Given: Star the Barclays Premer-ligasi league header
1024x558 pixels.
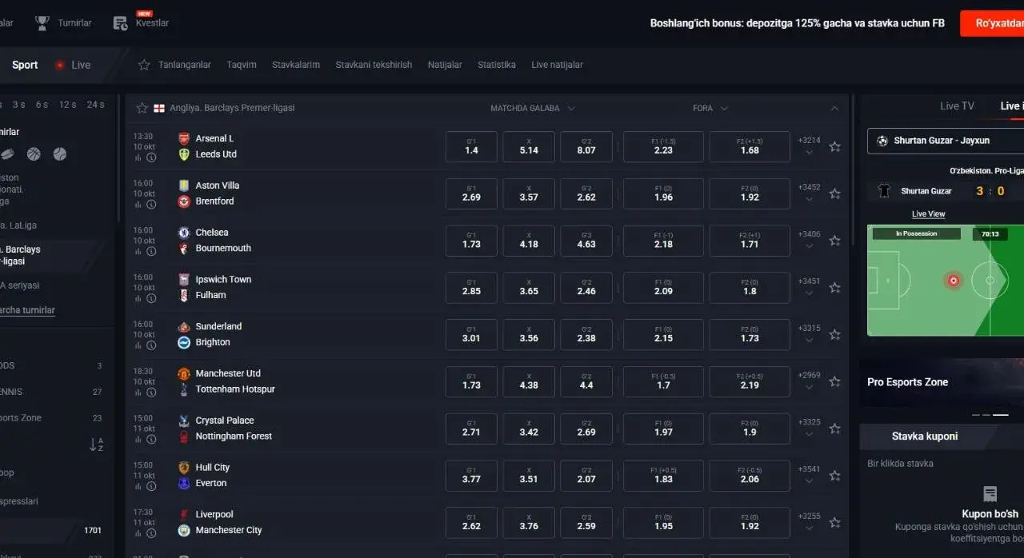Looking at the screenshot, I should [x=142, y=108].
